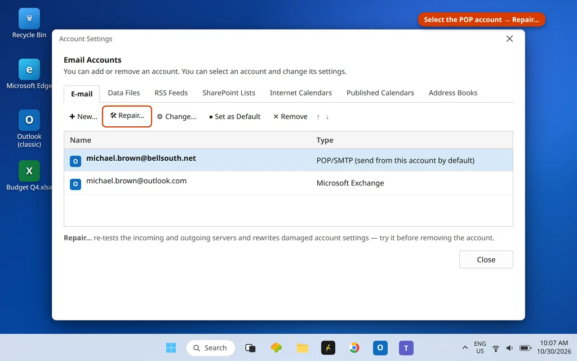The height and width of the screenshot is (361, 577).
Task: Open Google Chrome from taskbar
Action: 354,347
